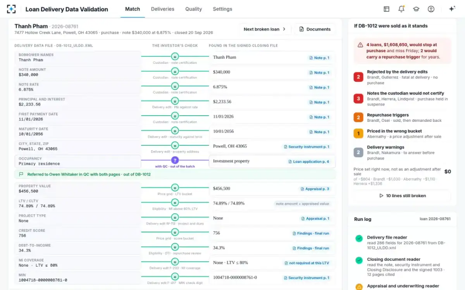Viewport: 465px width, 290px height.
Task: Open notifications bell
Action: pos(401,9)
